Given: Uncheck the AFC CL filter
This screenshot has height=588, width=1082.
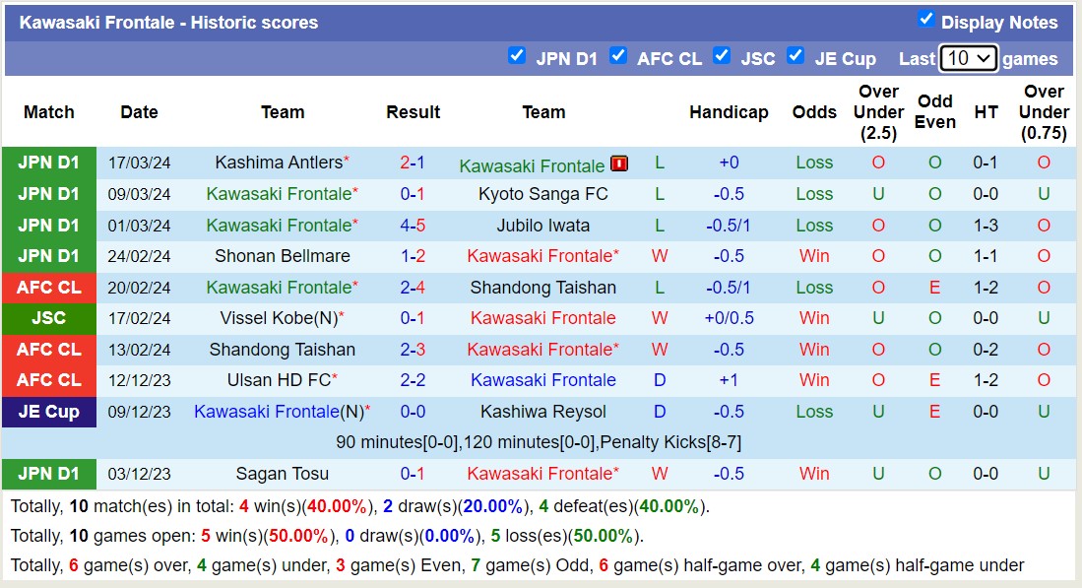Looking at the screenshot, I should [x=618, y=57].
